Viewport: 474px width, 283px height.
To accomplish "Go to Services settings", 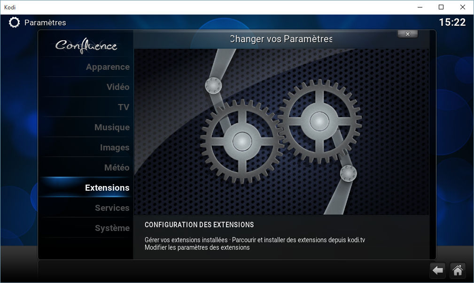I will click(x=86, y=208).
